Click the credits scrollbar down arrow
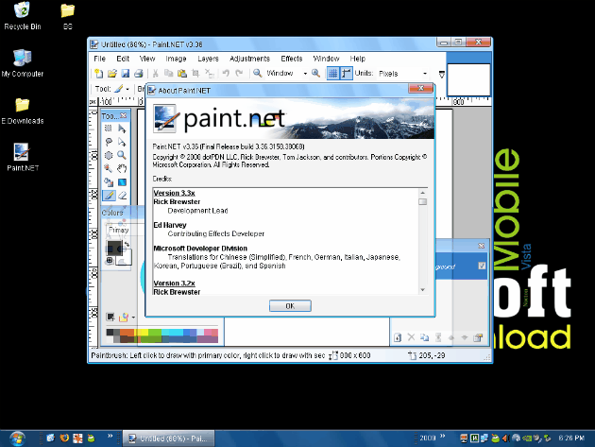The height and width of the screenshot is (447, 595). pos(423,290)
